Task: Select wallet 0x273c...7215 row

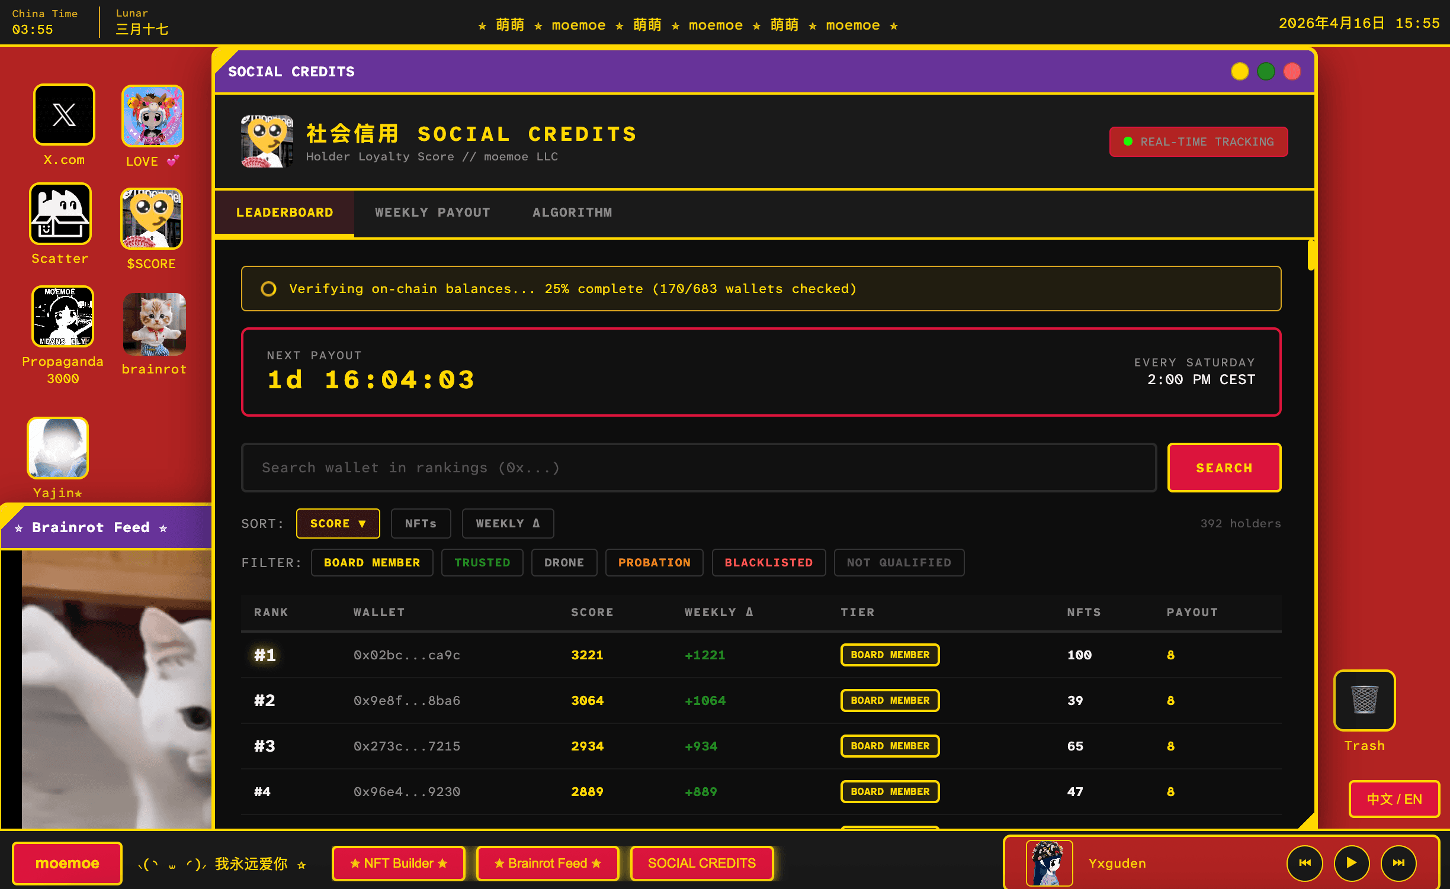Action: [761, 746]
